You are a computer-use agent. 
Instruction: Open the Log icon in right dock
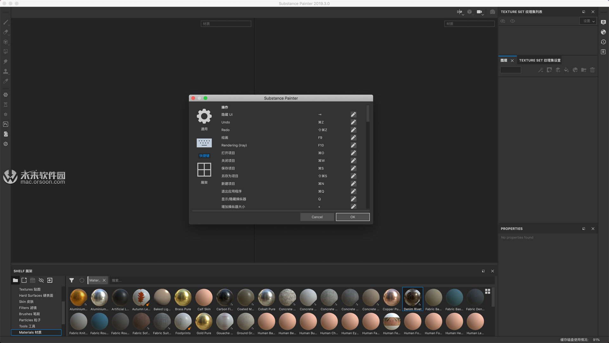pyautogui.click(x=603, y=52)
